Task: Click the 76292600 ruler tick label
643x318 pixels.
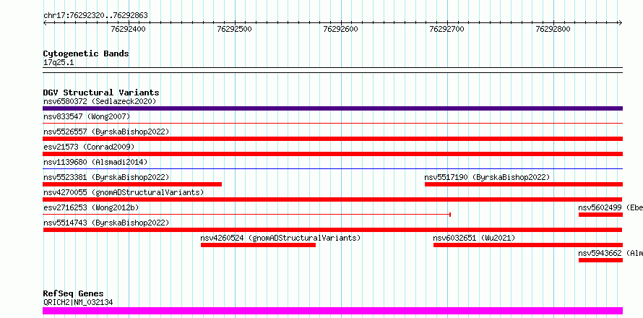Action: (341, 29)
